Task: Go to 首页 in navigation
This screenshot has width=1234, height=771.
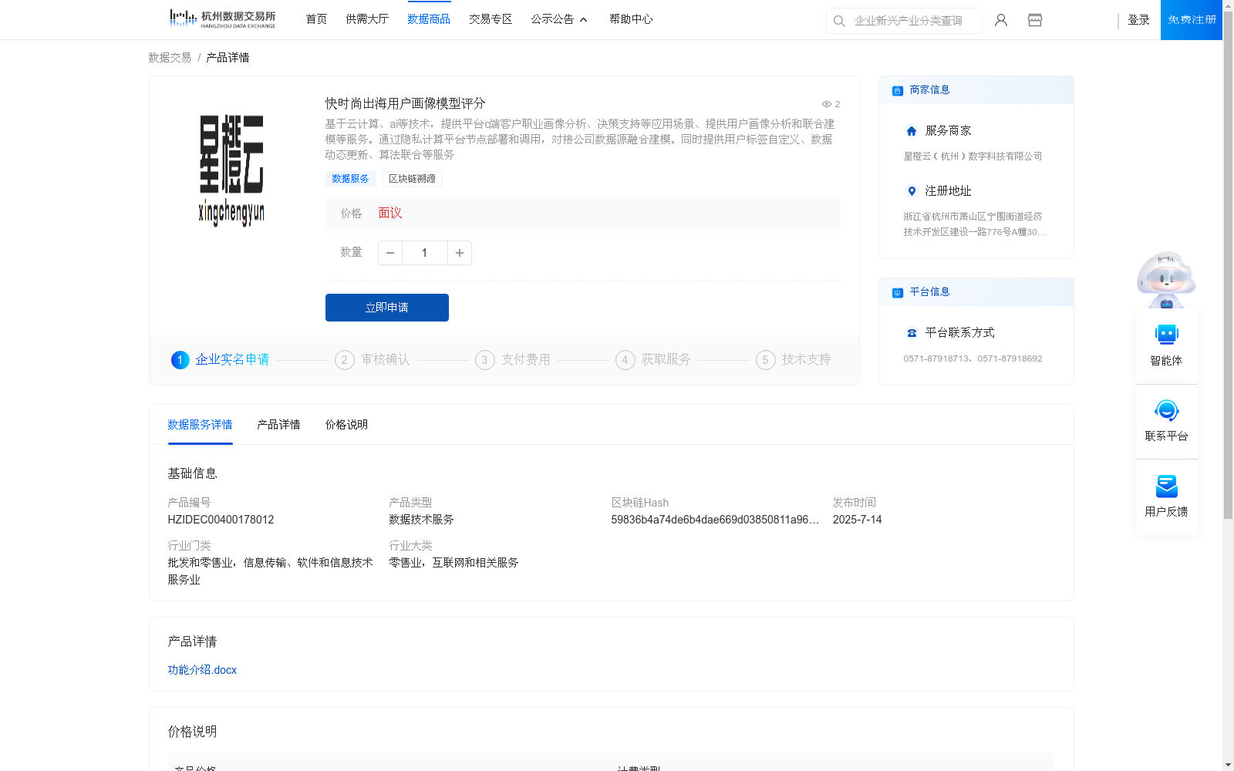Action: pos(316,19)
